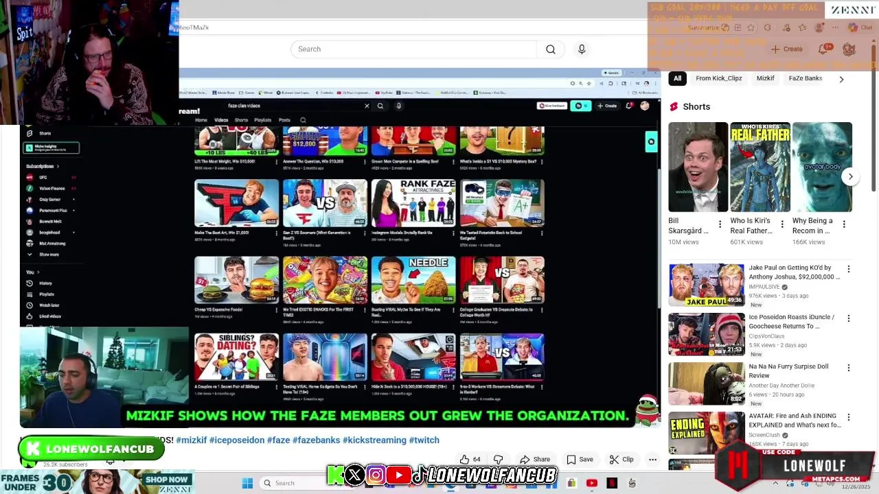Click the Edge split screen icon
Viewport: 879px width, 494px height.
(737, 27)
